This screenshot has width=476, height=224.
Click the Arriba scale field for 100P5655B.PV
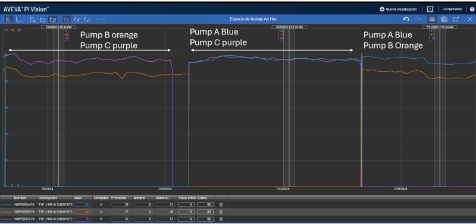[x=205, y=212]
